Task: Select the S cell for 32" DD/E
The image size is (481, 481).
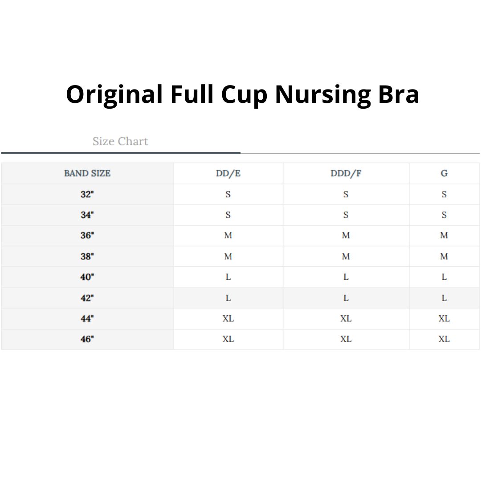Action: (x=228, y=194)
